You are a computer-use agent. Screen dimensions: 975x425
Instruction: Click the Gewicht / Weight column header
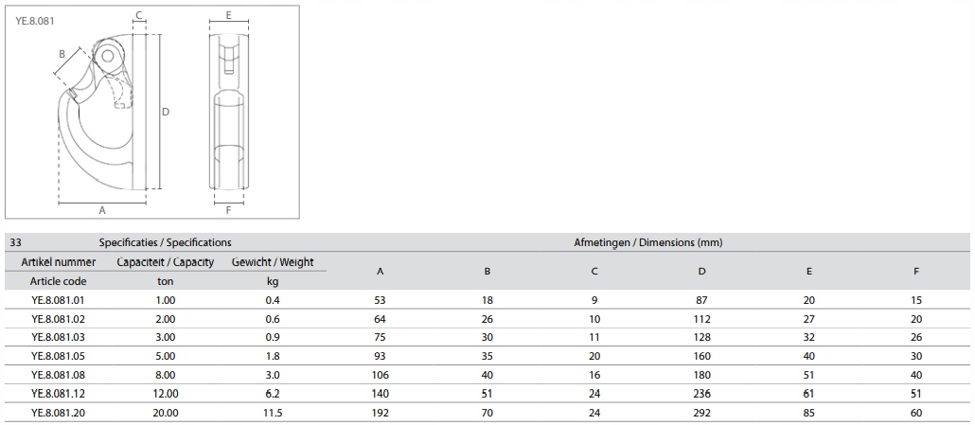[x=273, y=262]
